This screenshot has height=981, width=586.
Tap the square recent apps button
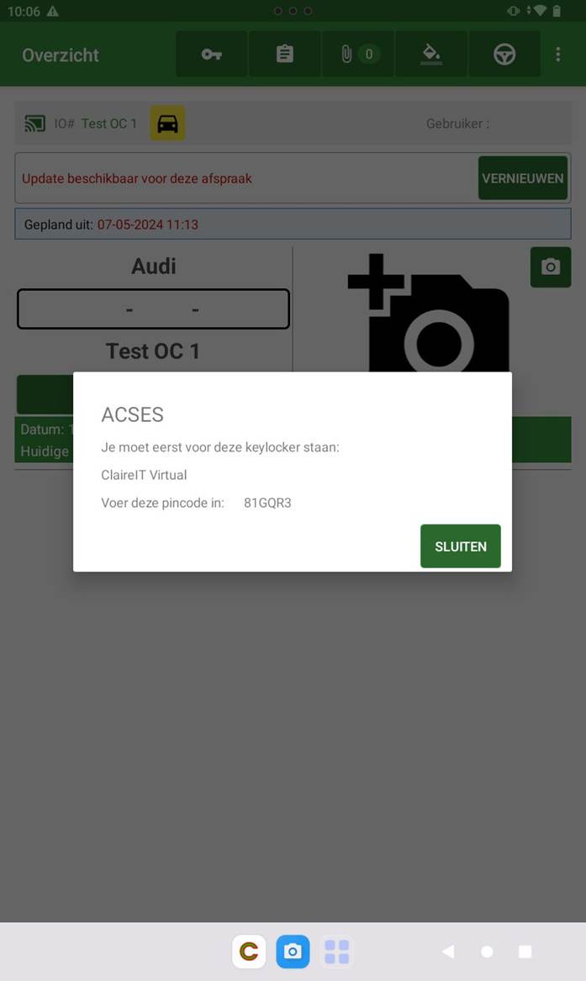coord(525,952)
